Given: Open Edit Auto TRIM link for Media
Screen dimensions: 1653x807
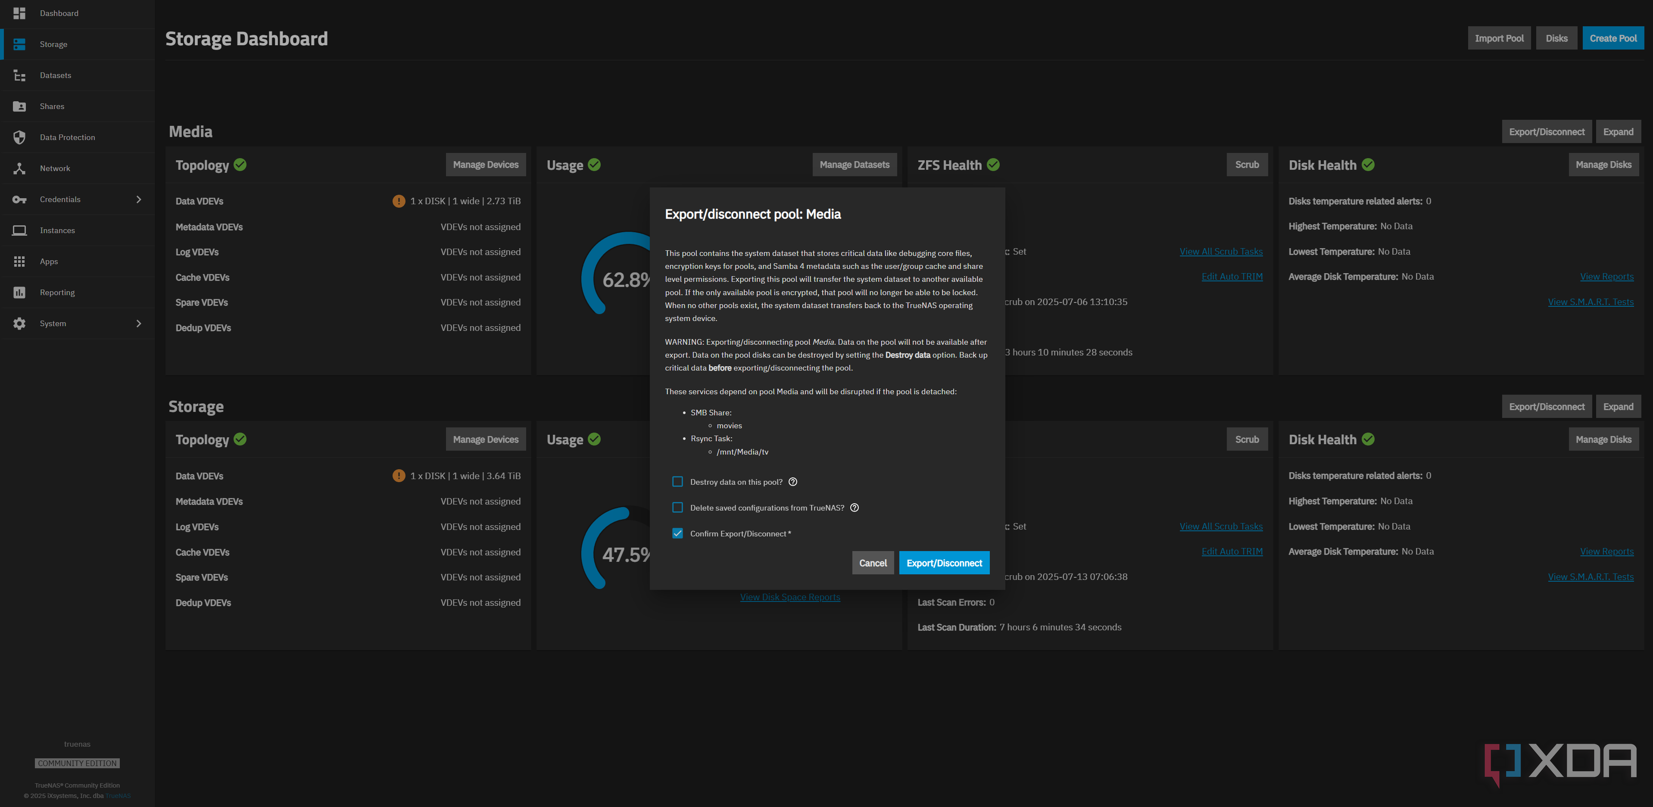Looking at the screenshot, I should 1232,277.
